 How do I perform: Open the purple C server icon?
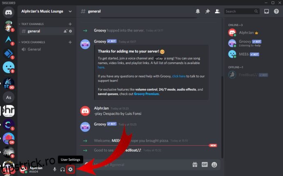point(9,125)
